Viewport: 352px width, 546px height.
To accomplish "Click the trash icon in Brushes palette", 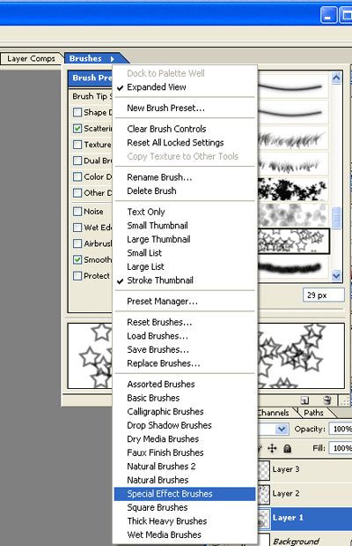I will [x=327, y=400].
